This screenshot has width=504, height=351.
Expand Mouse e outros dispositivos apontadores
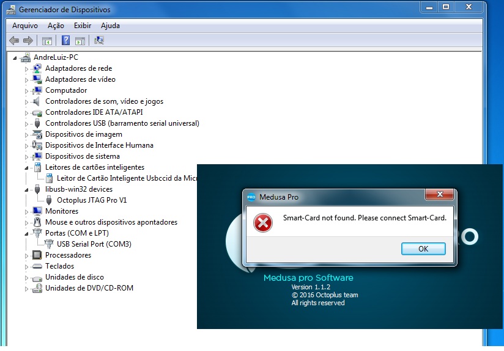pyautogui.click(x=27, y=223)
